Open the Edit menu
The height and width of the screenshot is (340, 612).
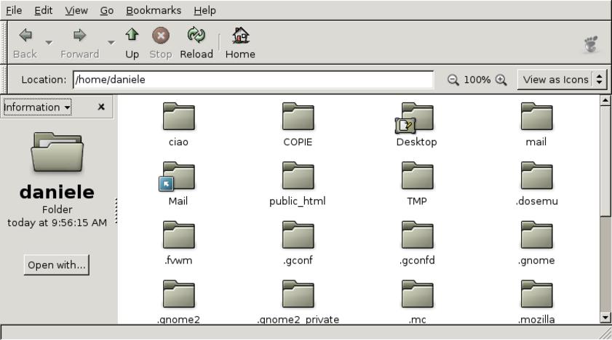(44, 10)
